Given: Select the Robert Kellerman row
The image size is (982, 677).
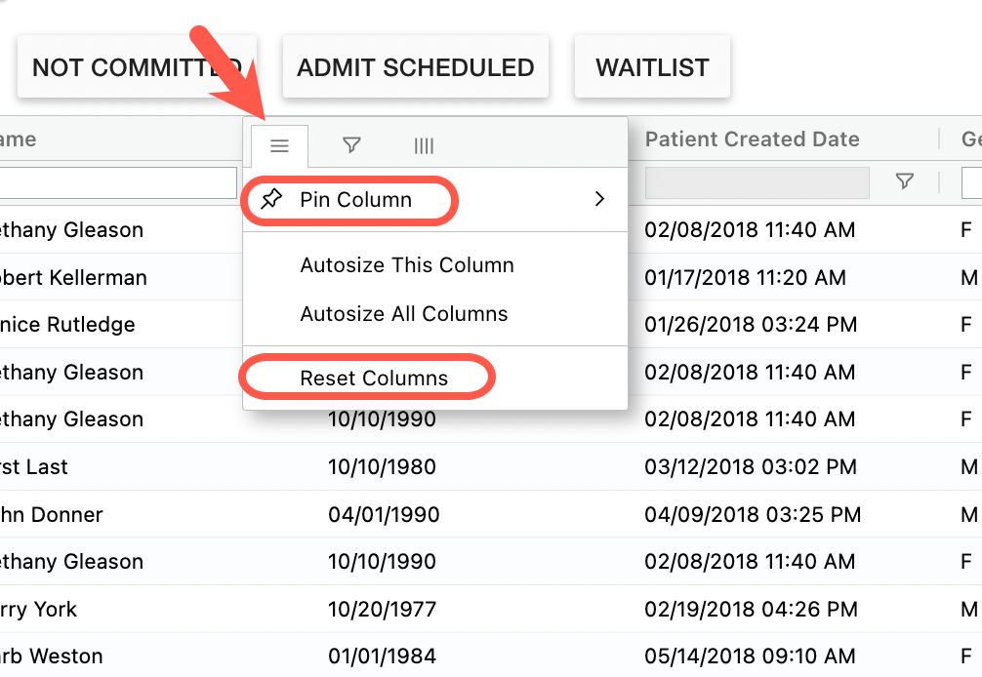Looking at the screenshot, I should coord(73,278).
